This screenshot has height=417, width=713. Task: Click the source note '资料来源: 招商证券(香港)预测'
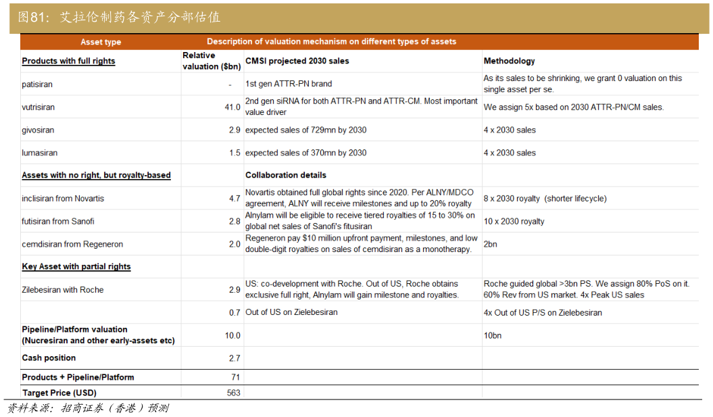(x=88, y=408)
